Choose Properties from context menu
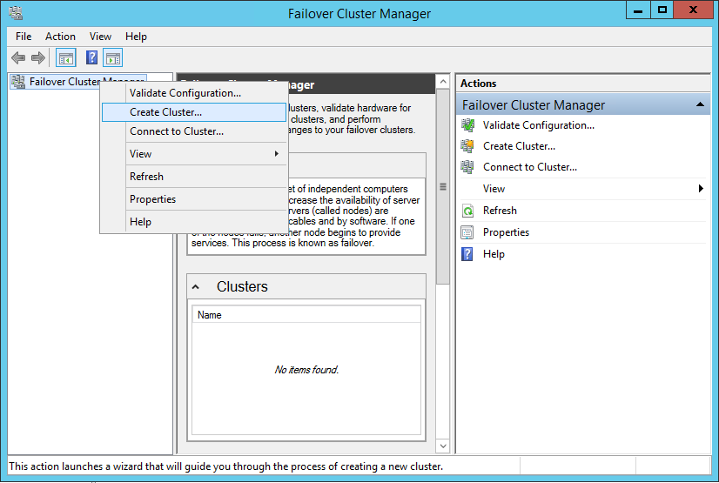This screenshot has height=483, width=719. [x=194, y=199]
